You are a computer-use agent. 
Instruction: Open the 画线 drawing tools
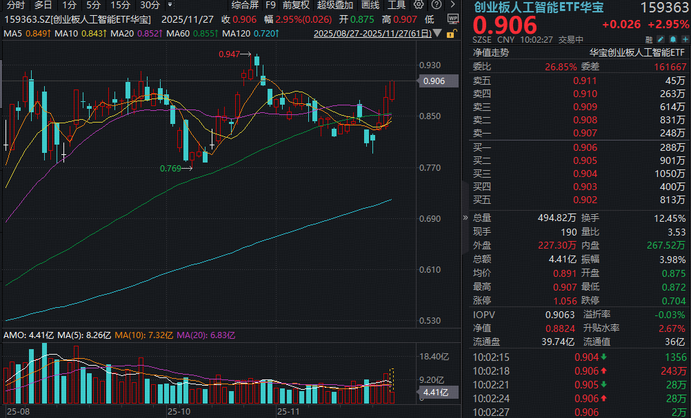(370, 4)
